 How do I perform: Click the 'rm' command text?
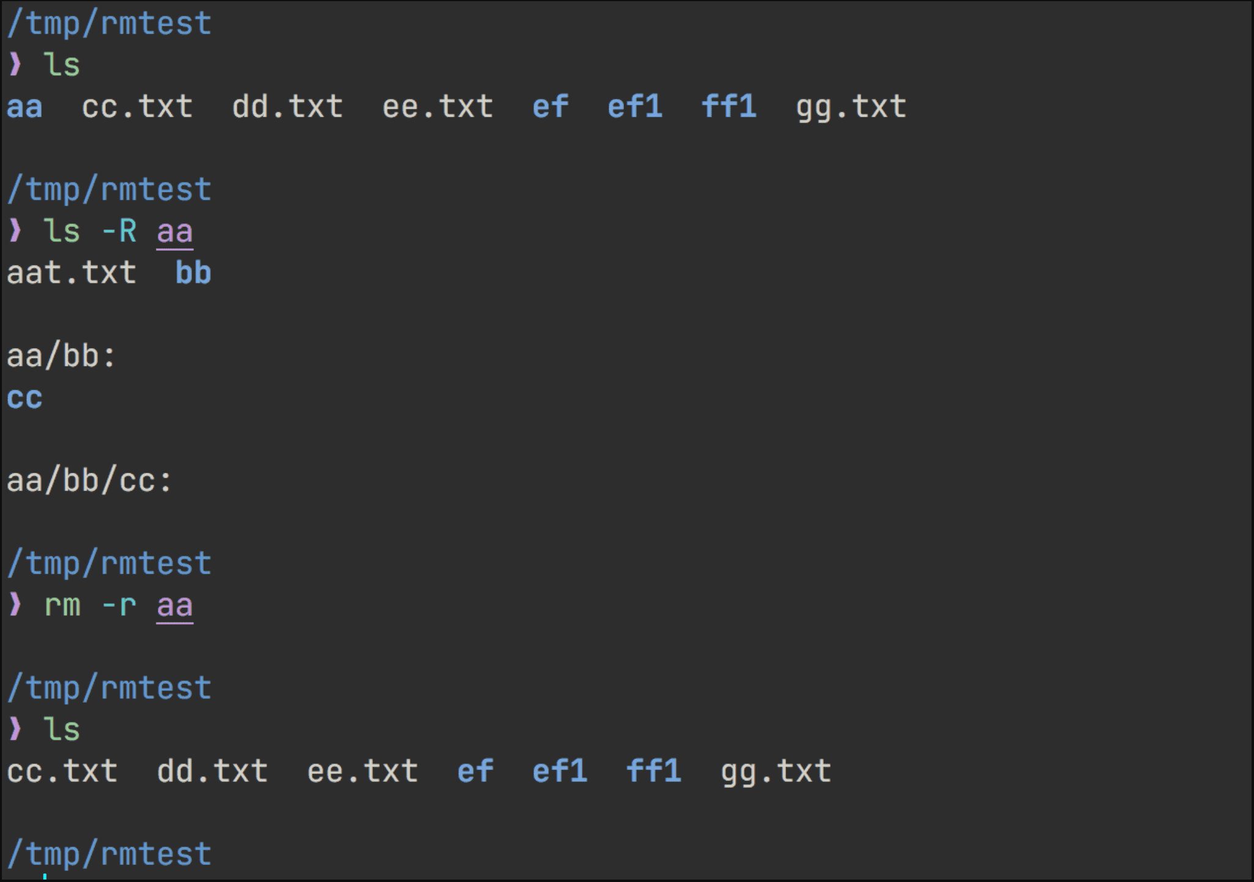click(x=62, y=607)
